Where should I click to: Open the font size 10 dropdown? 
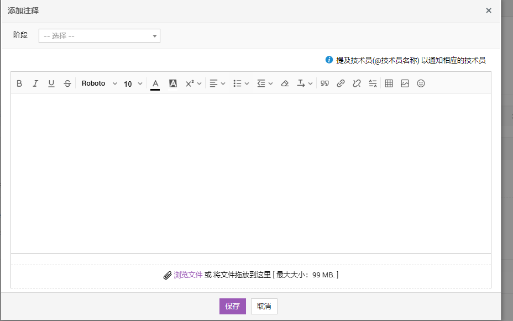tap(133, 83)
